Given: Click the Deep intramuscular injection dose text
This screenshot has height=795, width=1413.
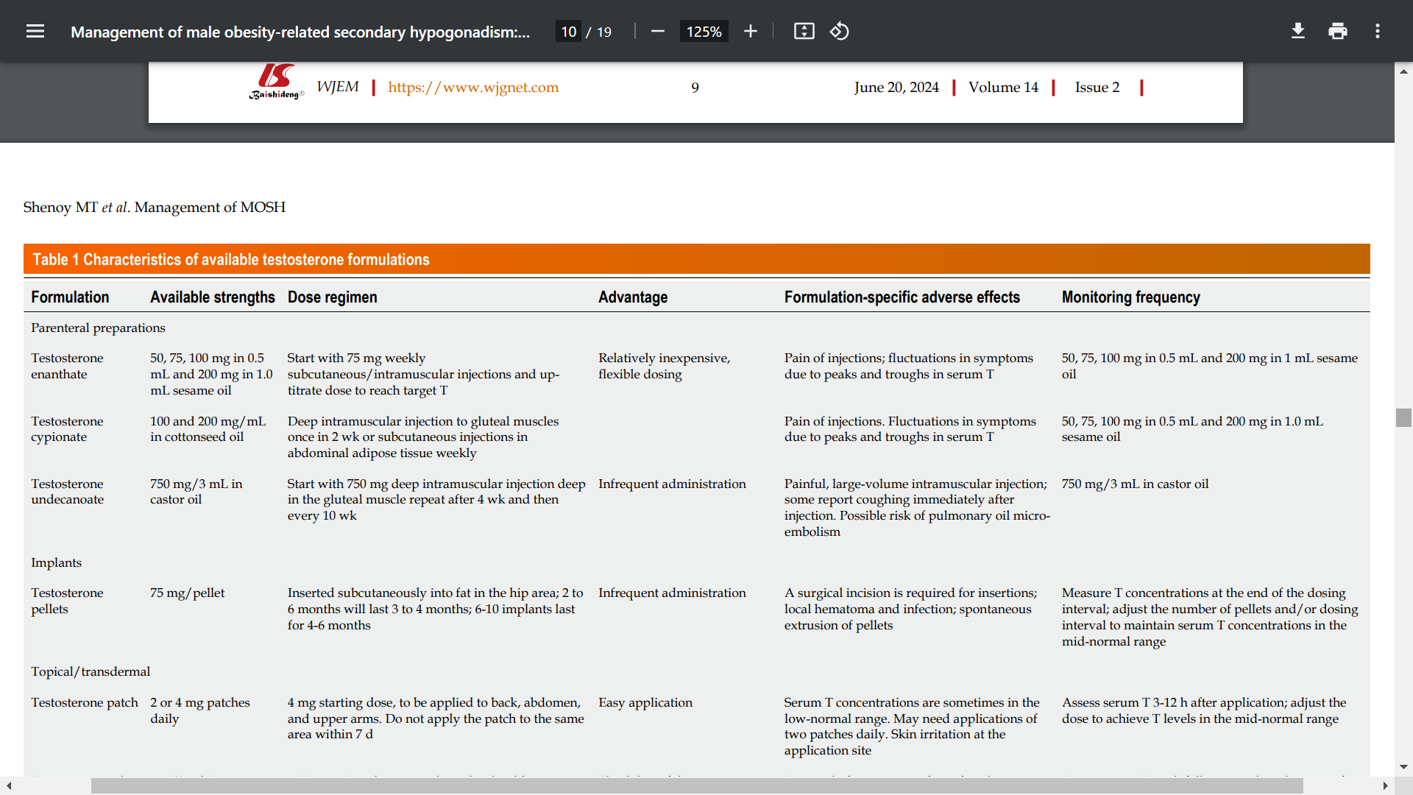Looking at the screenshot, I should [x=423, y=437].
